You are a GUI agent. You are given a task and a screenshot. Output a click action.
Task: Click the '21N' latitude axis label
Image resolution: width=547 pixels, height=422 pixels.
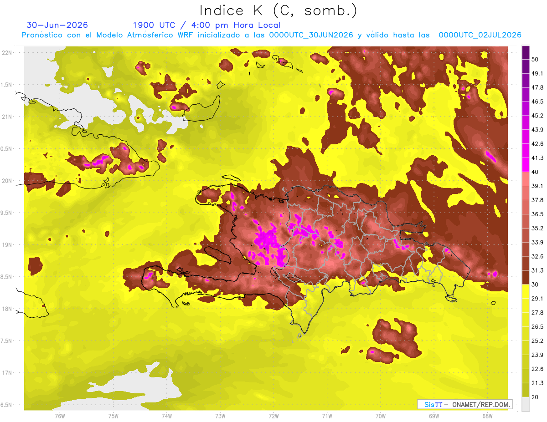[x=7, y=117]
